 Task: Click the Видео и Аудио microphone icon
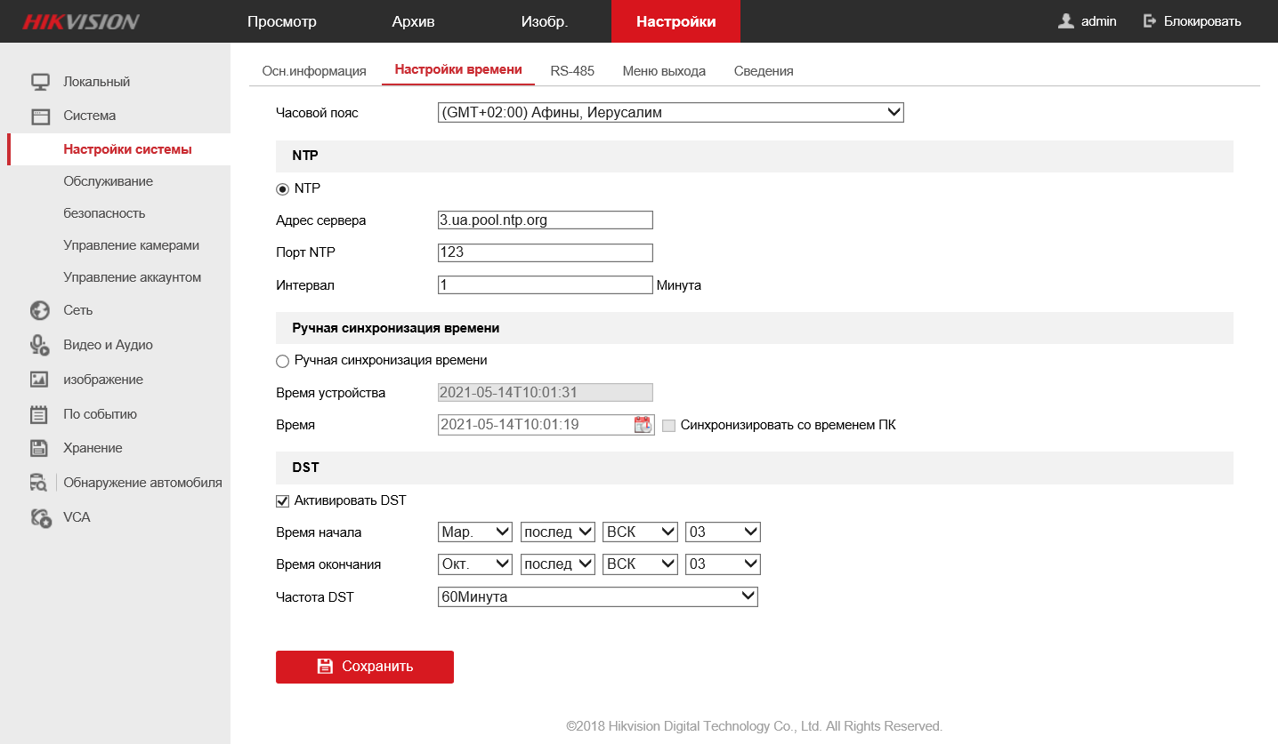(x=39, y=345)
